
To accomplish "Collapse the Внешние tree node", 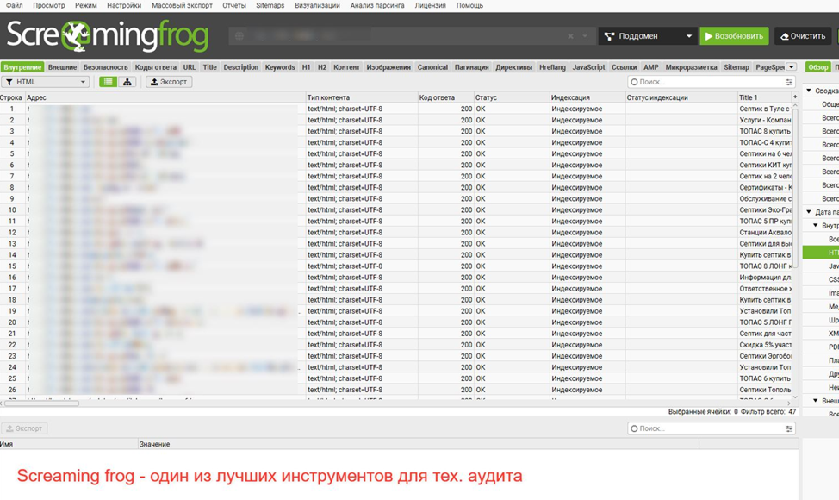I will click(x=816, y=400).
